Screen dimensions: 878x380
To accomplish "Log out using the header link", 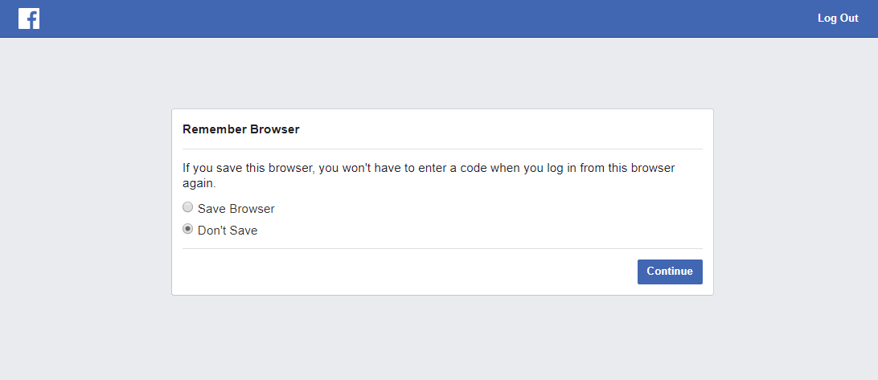I will tap(838, 18).
